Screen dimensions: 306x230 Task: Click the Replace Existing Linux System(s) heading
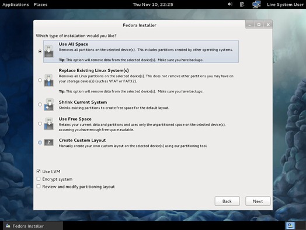tap(93, 70)
